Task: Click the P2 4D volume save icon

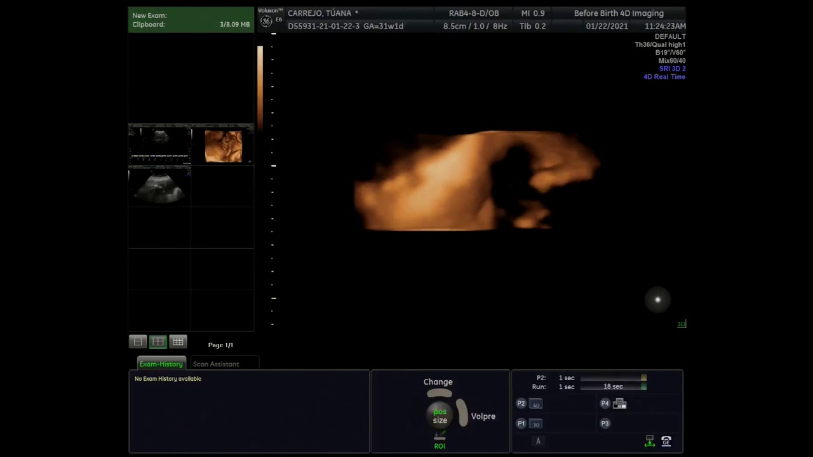Action: coord(535,404)
